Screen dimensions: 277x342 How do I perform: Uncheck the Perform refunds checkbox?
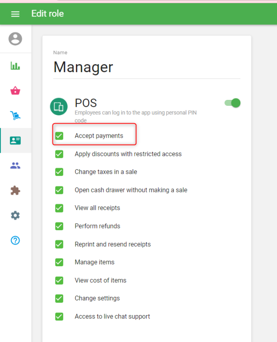click(x=59, y=226)
